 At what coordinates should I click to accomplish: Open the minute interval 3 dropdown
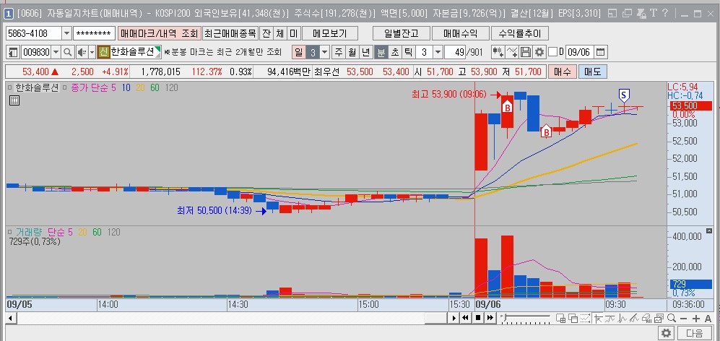(x=438, y=52)
